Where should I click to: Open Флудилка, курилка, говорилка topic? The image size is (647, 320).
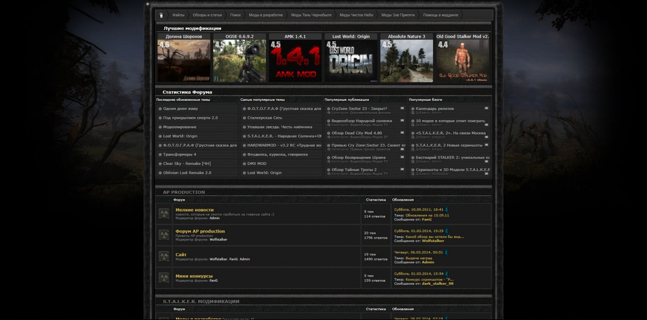coord(278,154)
